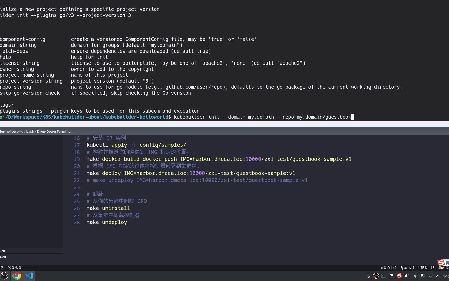Open Wi-Fi settings from the tray icon
Screen dimensions: 449x281
click(x=431, y=276)
